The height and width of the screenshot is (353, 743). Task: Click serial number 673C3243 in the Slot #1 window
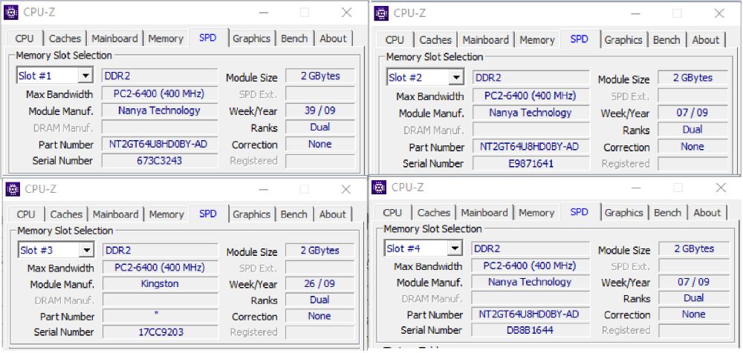[160, 161]
